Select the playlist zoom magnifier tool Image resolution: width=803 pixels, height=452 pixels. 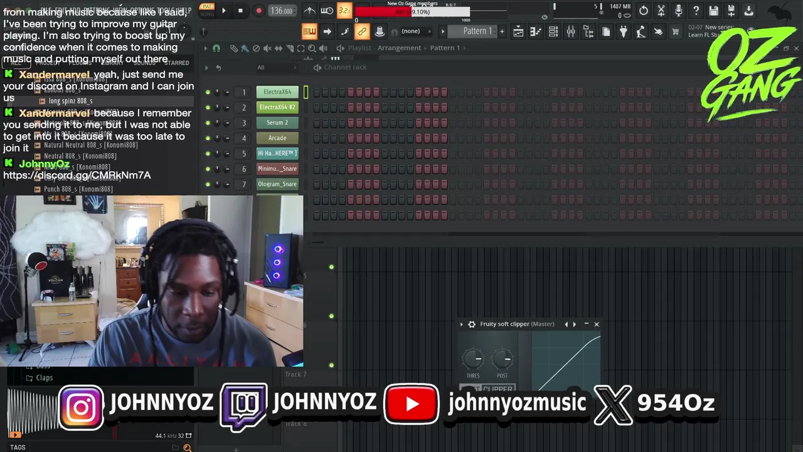pyautogui.click(x=312, y=48)
